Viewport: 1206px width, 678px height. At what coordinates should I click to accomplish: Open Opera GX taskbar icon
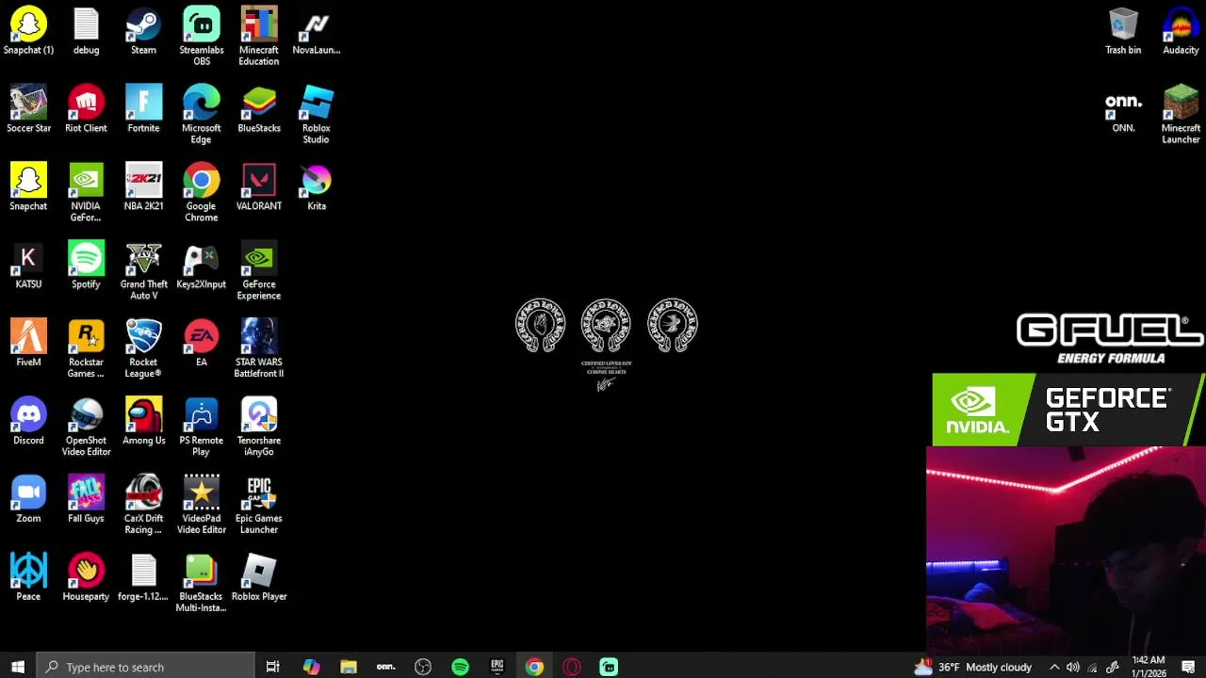point(572,667)
